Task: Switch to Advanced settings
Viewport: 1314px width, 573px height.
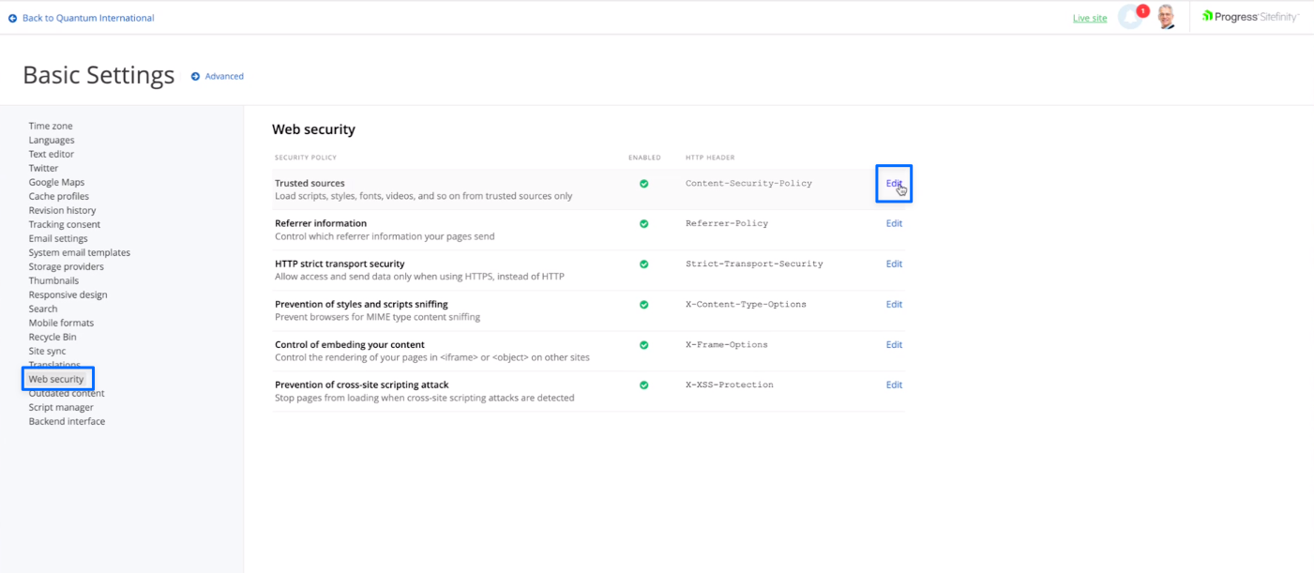Action: pos(224,77)
